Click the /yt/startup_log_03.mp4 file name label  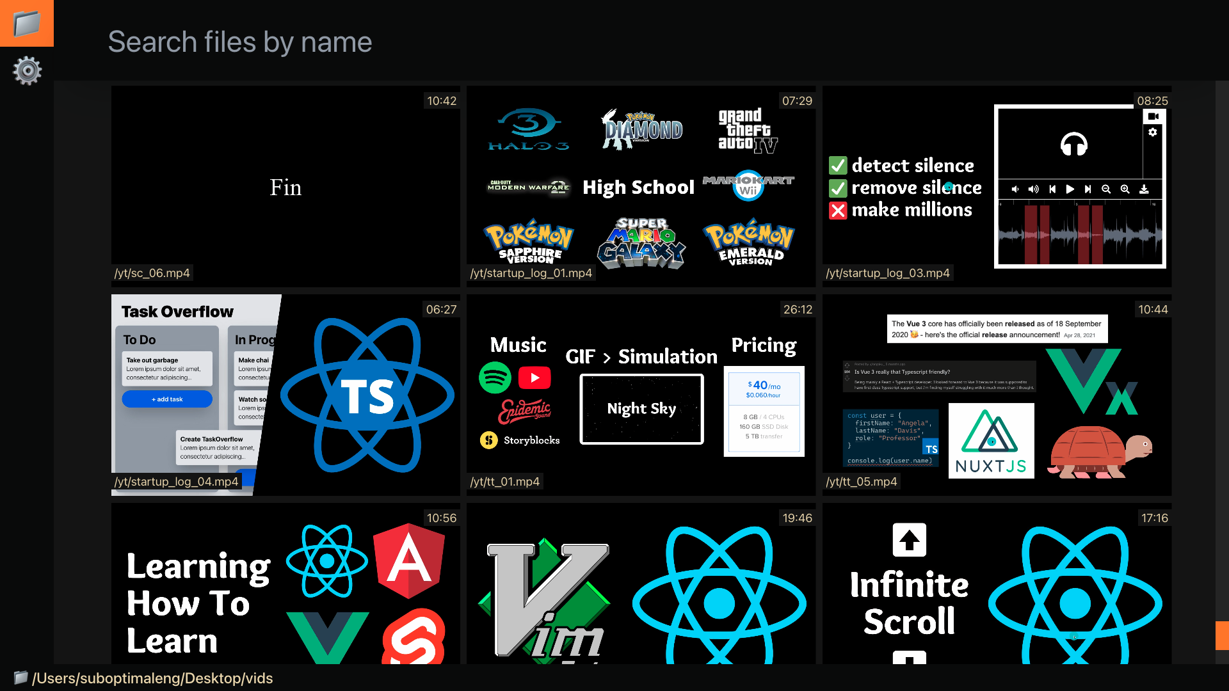[x=888, y=273]
